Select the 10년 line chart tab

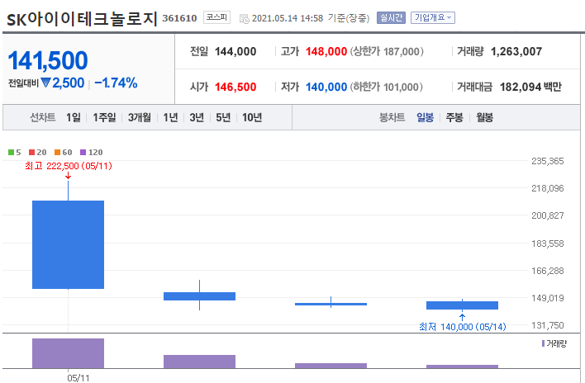252,117
